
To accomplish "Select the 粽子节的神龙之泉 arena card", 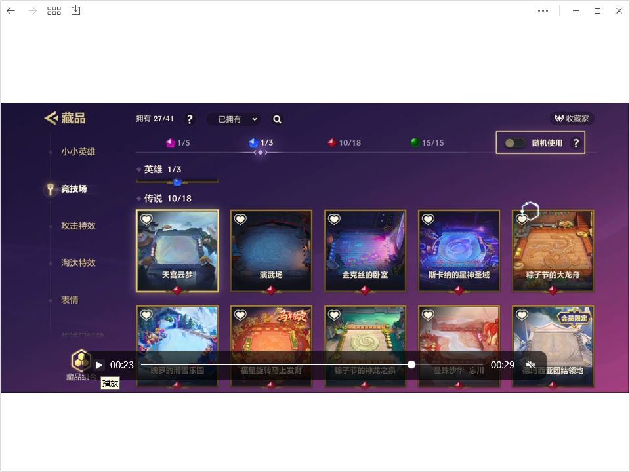I will click(366, 346).
